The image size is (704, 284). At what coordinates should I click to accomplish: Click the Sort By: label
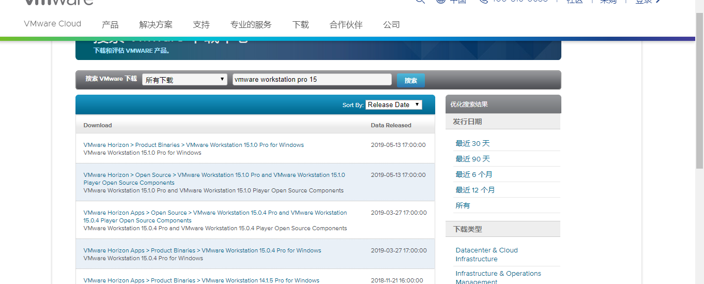point(353,105)
